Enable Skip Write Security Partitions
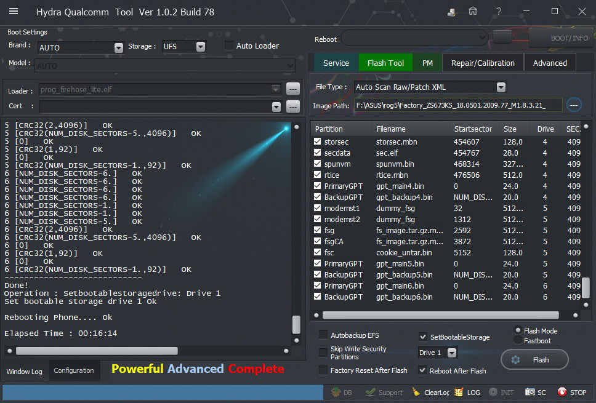The height and width of the screenshot is (403, 596). click(x=323, y=353)
